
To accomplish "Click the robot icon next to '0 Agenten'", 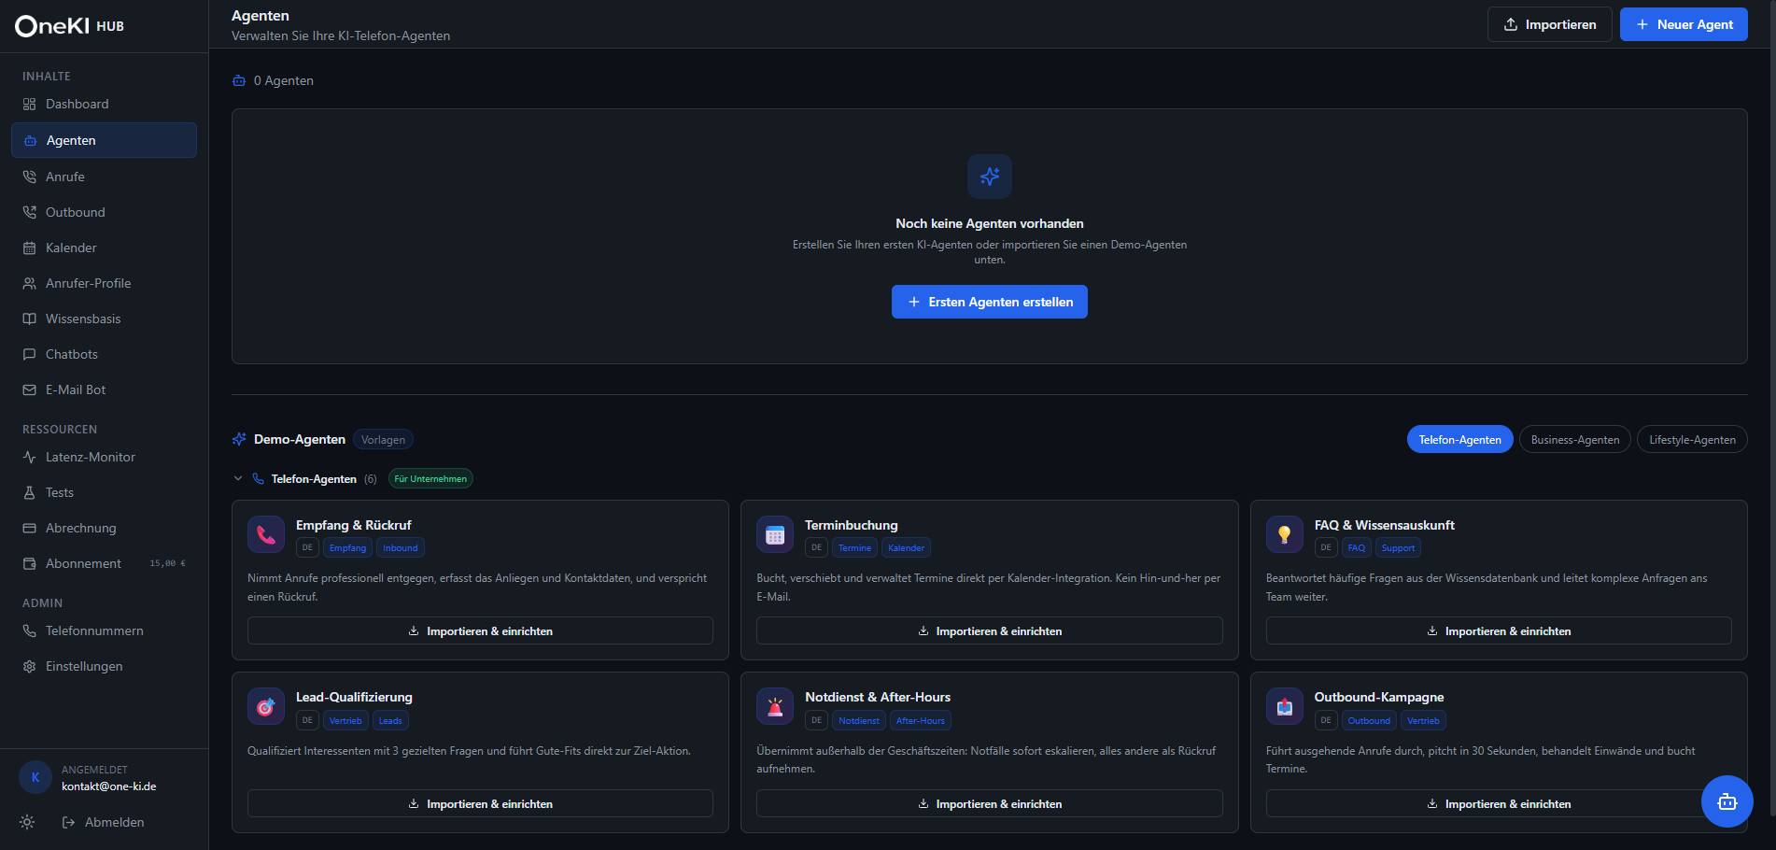I will (239, 81).
